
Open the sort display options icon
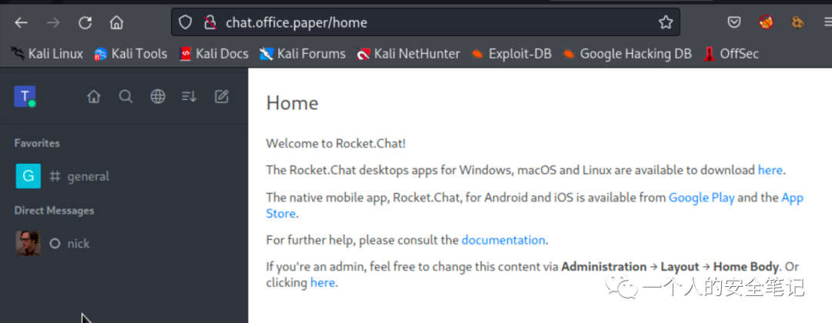tap(190, 96)
